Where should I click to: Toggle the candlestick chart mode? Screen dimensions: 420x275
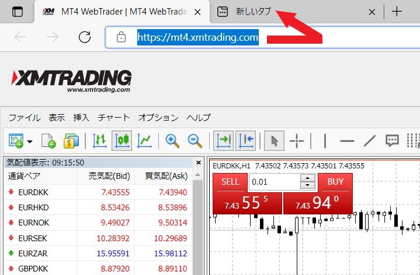click(x=122, y=140)
